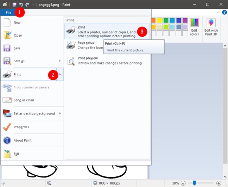Click Exit in the File menu
The image size is (228, 187).
point(32,154)
